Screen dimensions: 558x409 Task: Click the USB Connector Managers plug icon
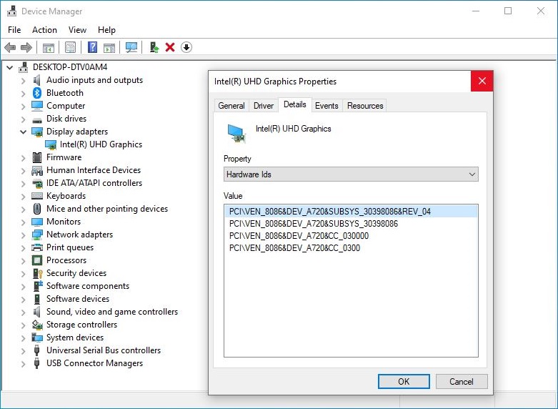36,363
